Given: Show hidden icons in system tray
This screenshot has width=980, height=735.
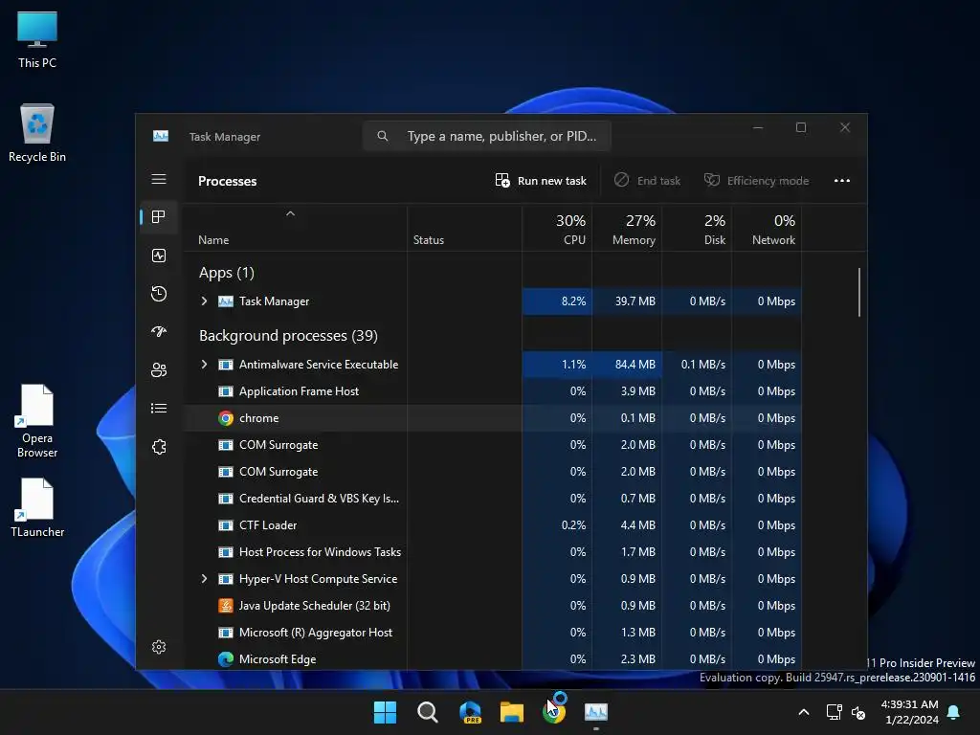Looking at the screenshot, I should [804, 712].
